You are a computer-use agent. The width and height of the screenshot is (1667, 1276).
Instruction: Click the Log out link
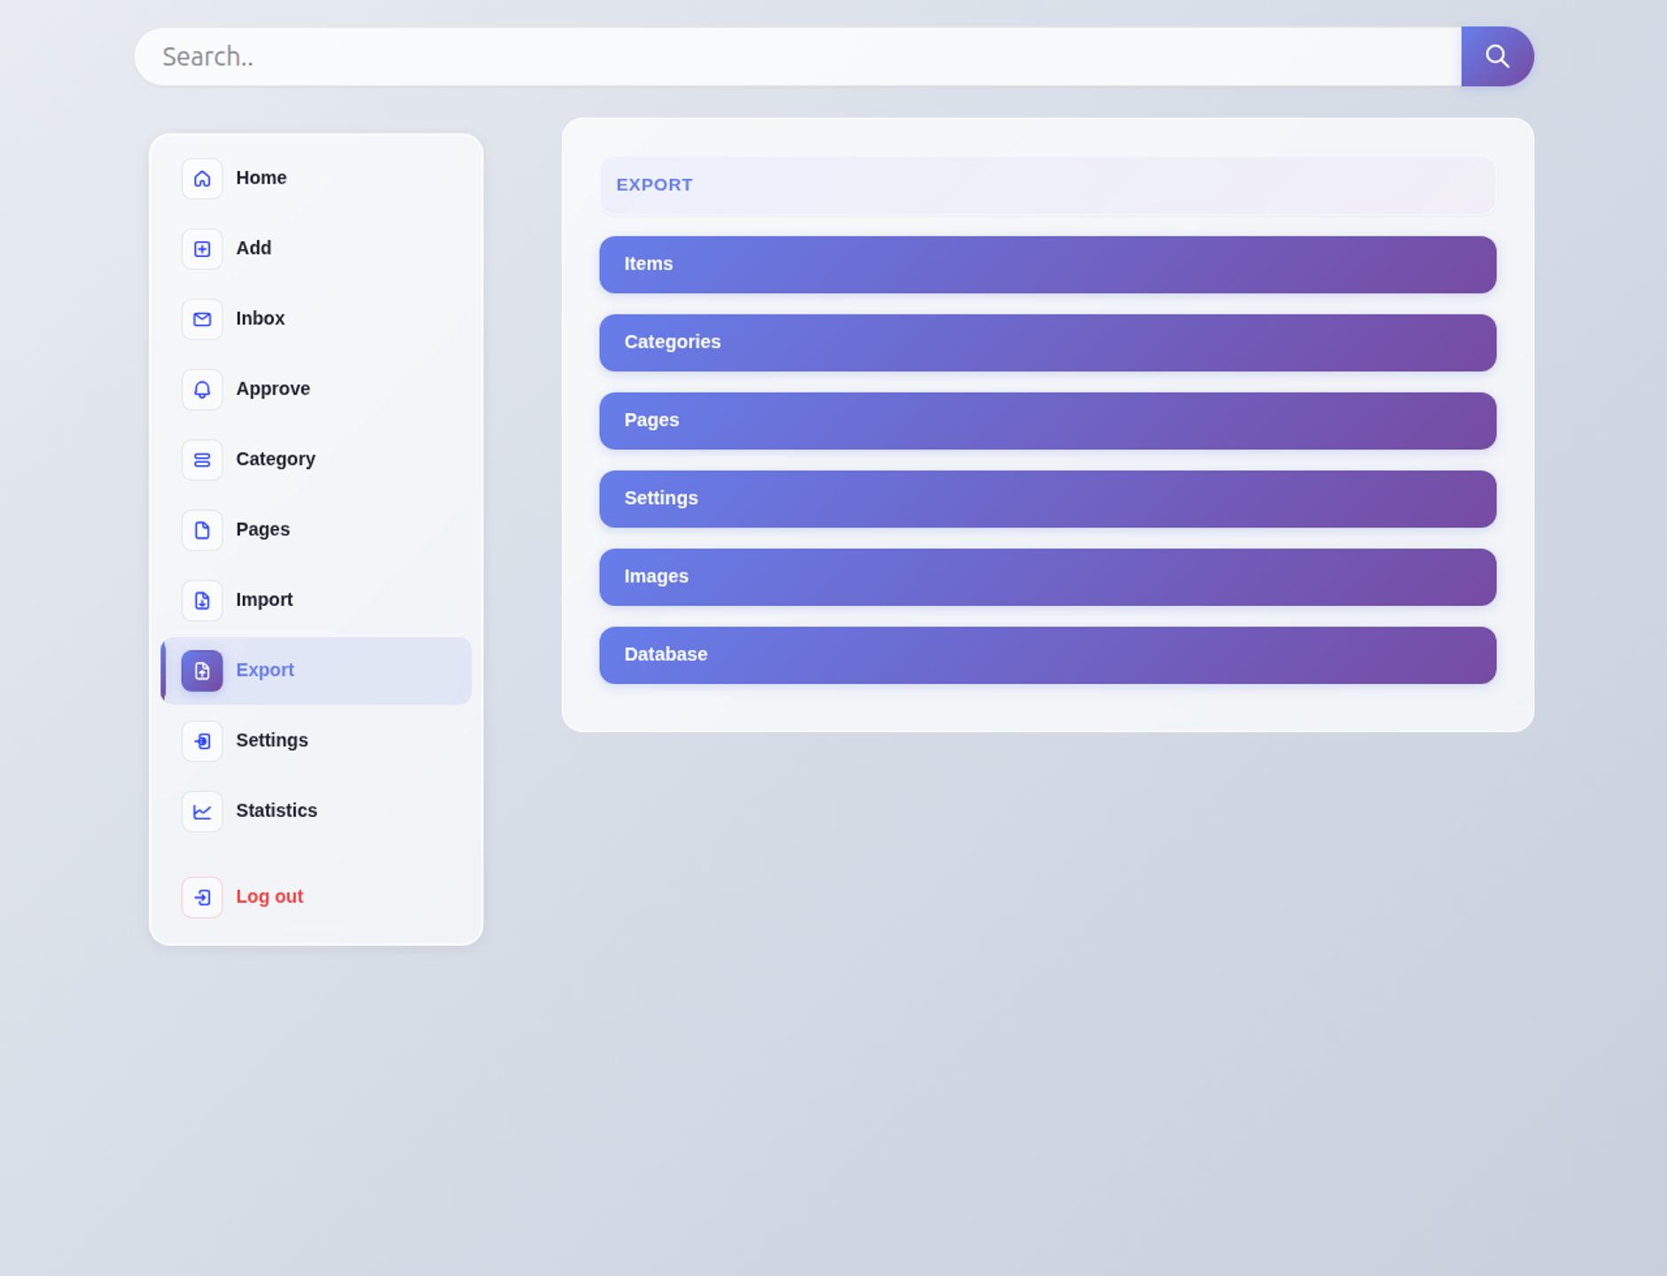[269, 897]
